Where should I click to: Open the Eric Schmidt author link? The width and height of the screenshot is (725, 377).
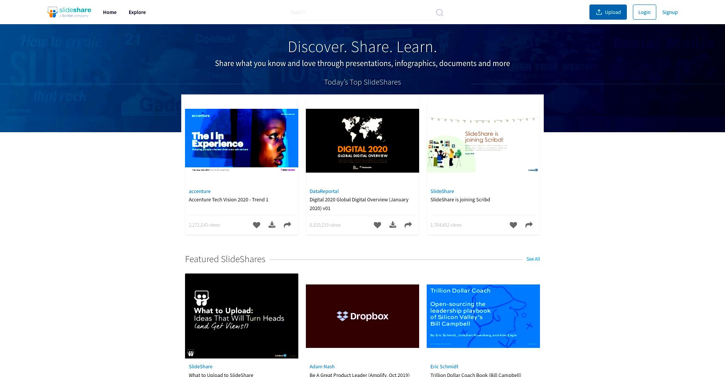[x=444, y=366]
